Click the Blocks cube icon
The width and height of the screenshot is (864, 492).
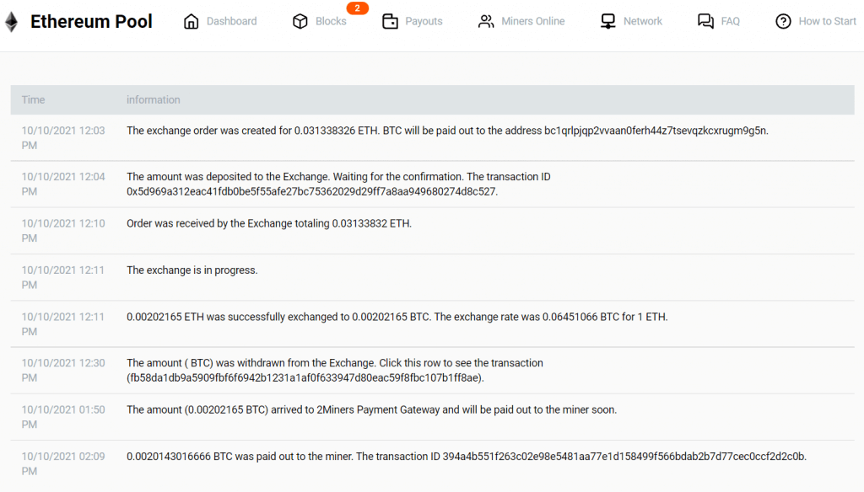tap(300, 21)
